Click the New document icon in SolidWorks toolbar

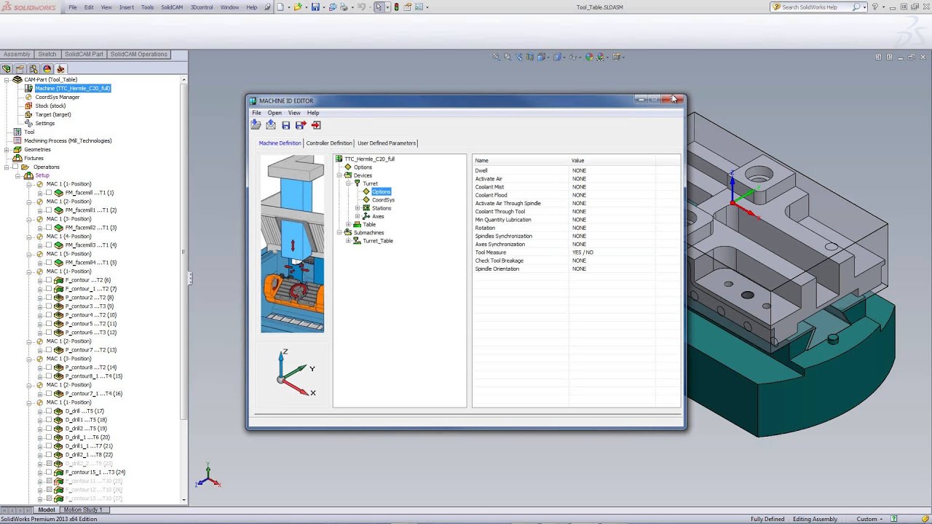click(280, 7)
